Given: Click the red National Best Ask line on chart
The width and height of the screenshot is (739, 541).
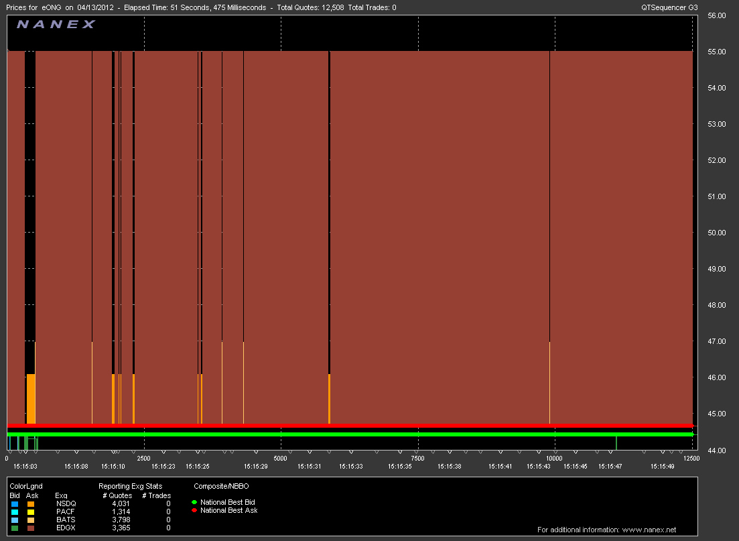Looking at the screenshot, I should (350, 426).
